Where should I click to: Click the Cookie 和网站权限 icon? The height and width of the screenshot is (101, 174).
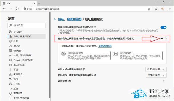10,60
